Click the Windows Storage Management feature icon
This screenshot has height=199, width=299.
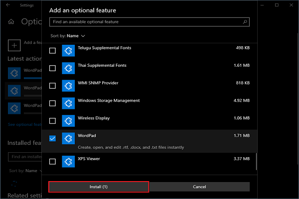[68, 103]
